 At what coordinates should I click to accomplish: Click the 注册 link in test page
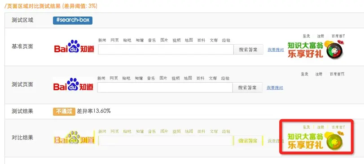(319, 74)
